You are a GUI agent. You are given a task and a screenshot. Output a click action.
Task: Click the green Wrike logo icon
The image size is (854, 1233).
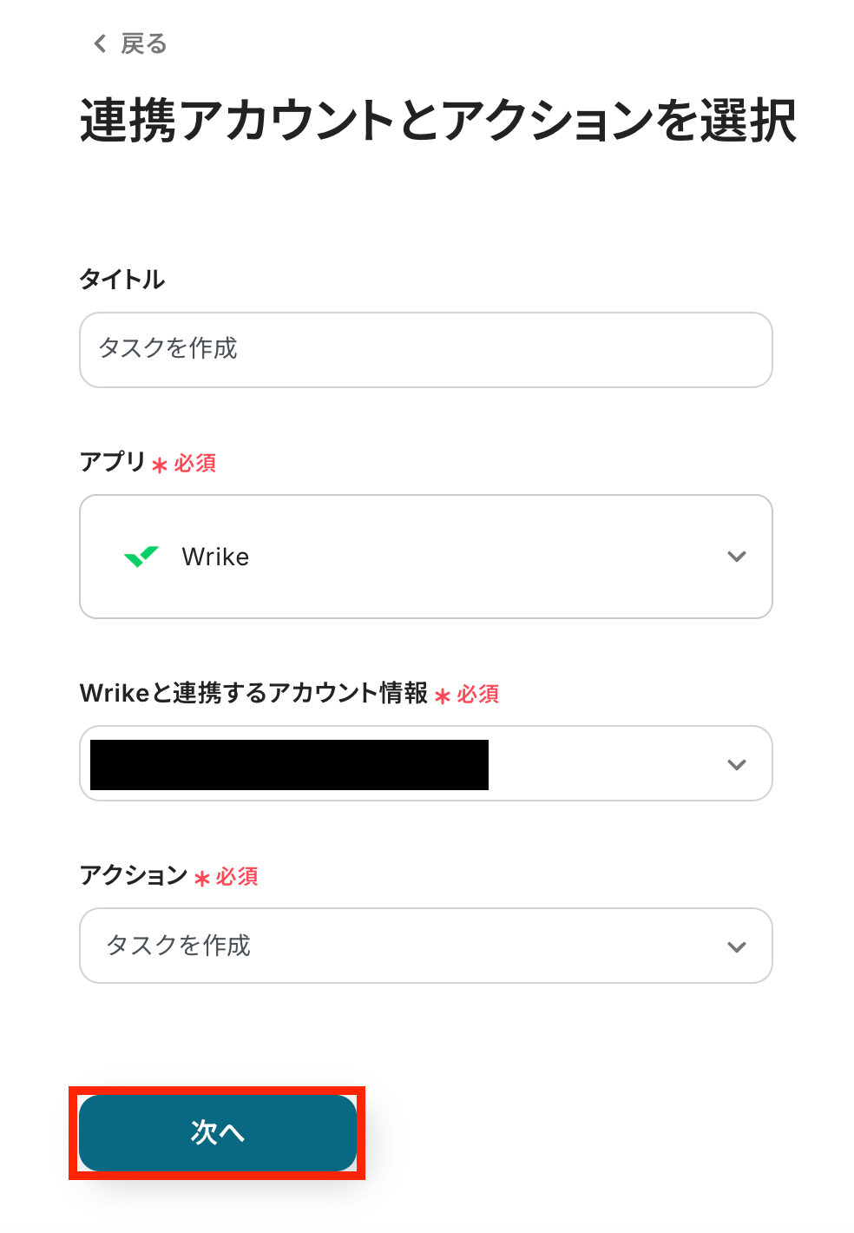pyautogui.click(x=141, y=556)
